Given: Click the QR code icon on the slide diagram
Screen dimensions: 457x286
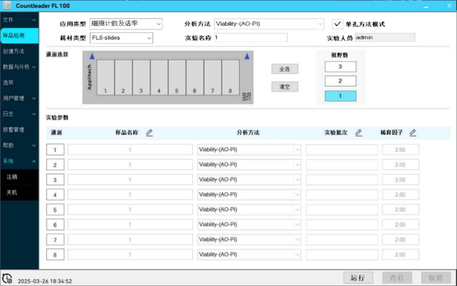Looking at the screenshot, I should click(247, 97).
